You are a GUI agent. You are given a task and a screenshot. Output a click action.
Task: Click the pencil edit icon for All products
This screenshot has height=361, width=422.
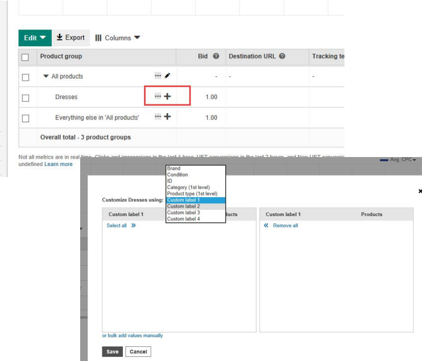tap(168, 76)
